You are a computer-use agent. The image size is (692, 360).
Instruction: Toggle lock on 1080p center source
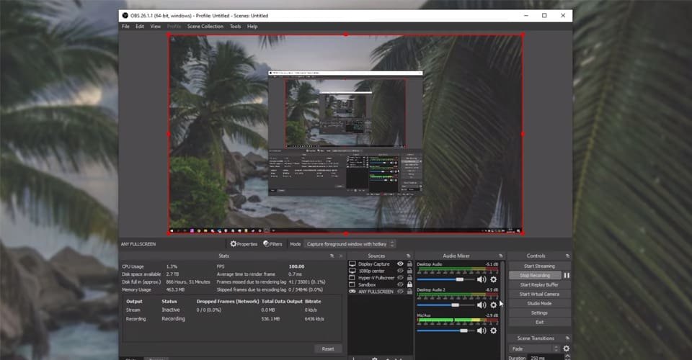[x=409, y=271]
